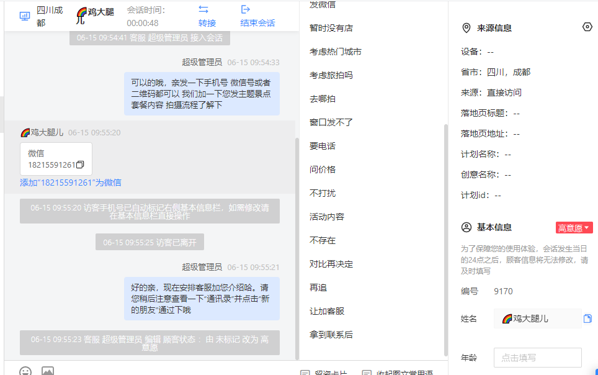Choose the 问价格 quick reply
The width and height of the screenshot is (598, 375).
point(323,169)
